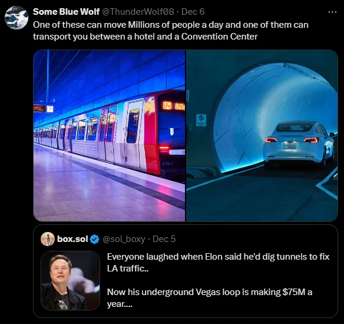View the Tesla tunnel photo
Viewport: 344px width, 324px height.
[x=262, y=135]
